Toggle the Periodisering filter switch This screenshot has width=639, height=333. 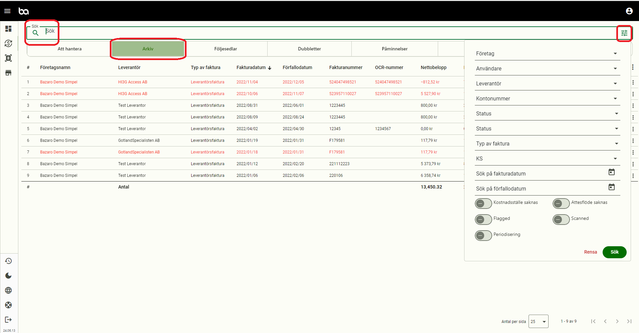tap(484, 235)
